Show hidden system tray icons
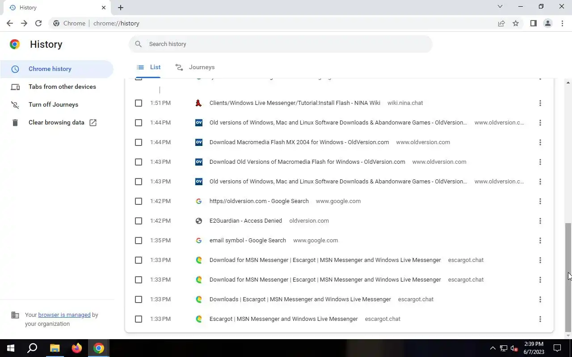572x357 pixels. (493, 348)
